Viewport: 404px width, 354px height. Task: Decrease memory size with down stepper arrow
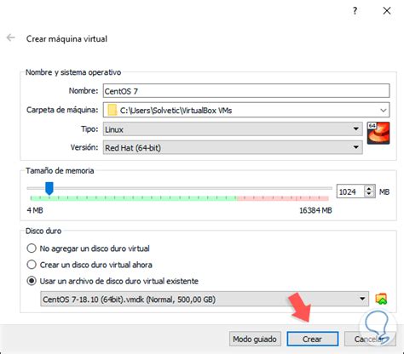pos(369,194)
